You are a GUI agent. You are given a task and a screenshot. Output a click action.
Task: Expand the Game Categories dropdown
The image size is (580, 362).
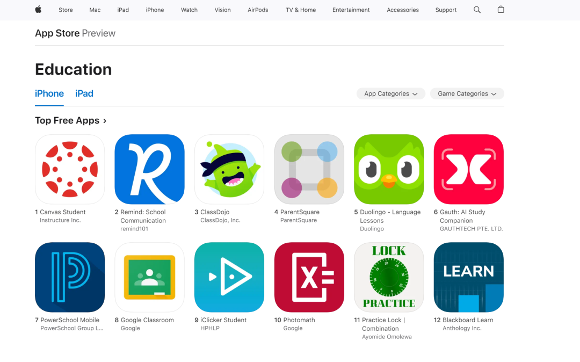(467, 93)
